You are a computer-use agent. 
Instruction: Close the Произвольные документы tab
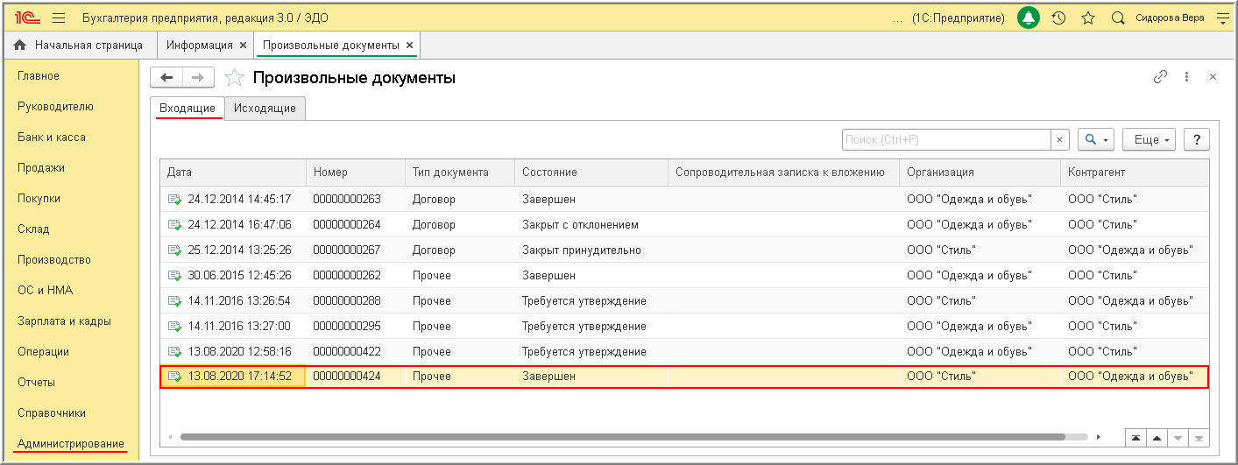click(x=409, y=45)
